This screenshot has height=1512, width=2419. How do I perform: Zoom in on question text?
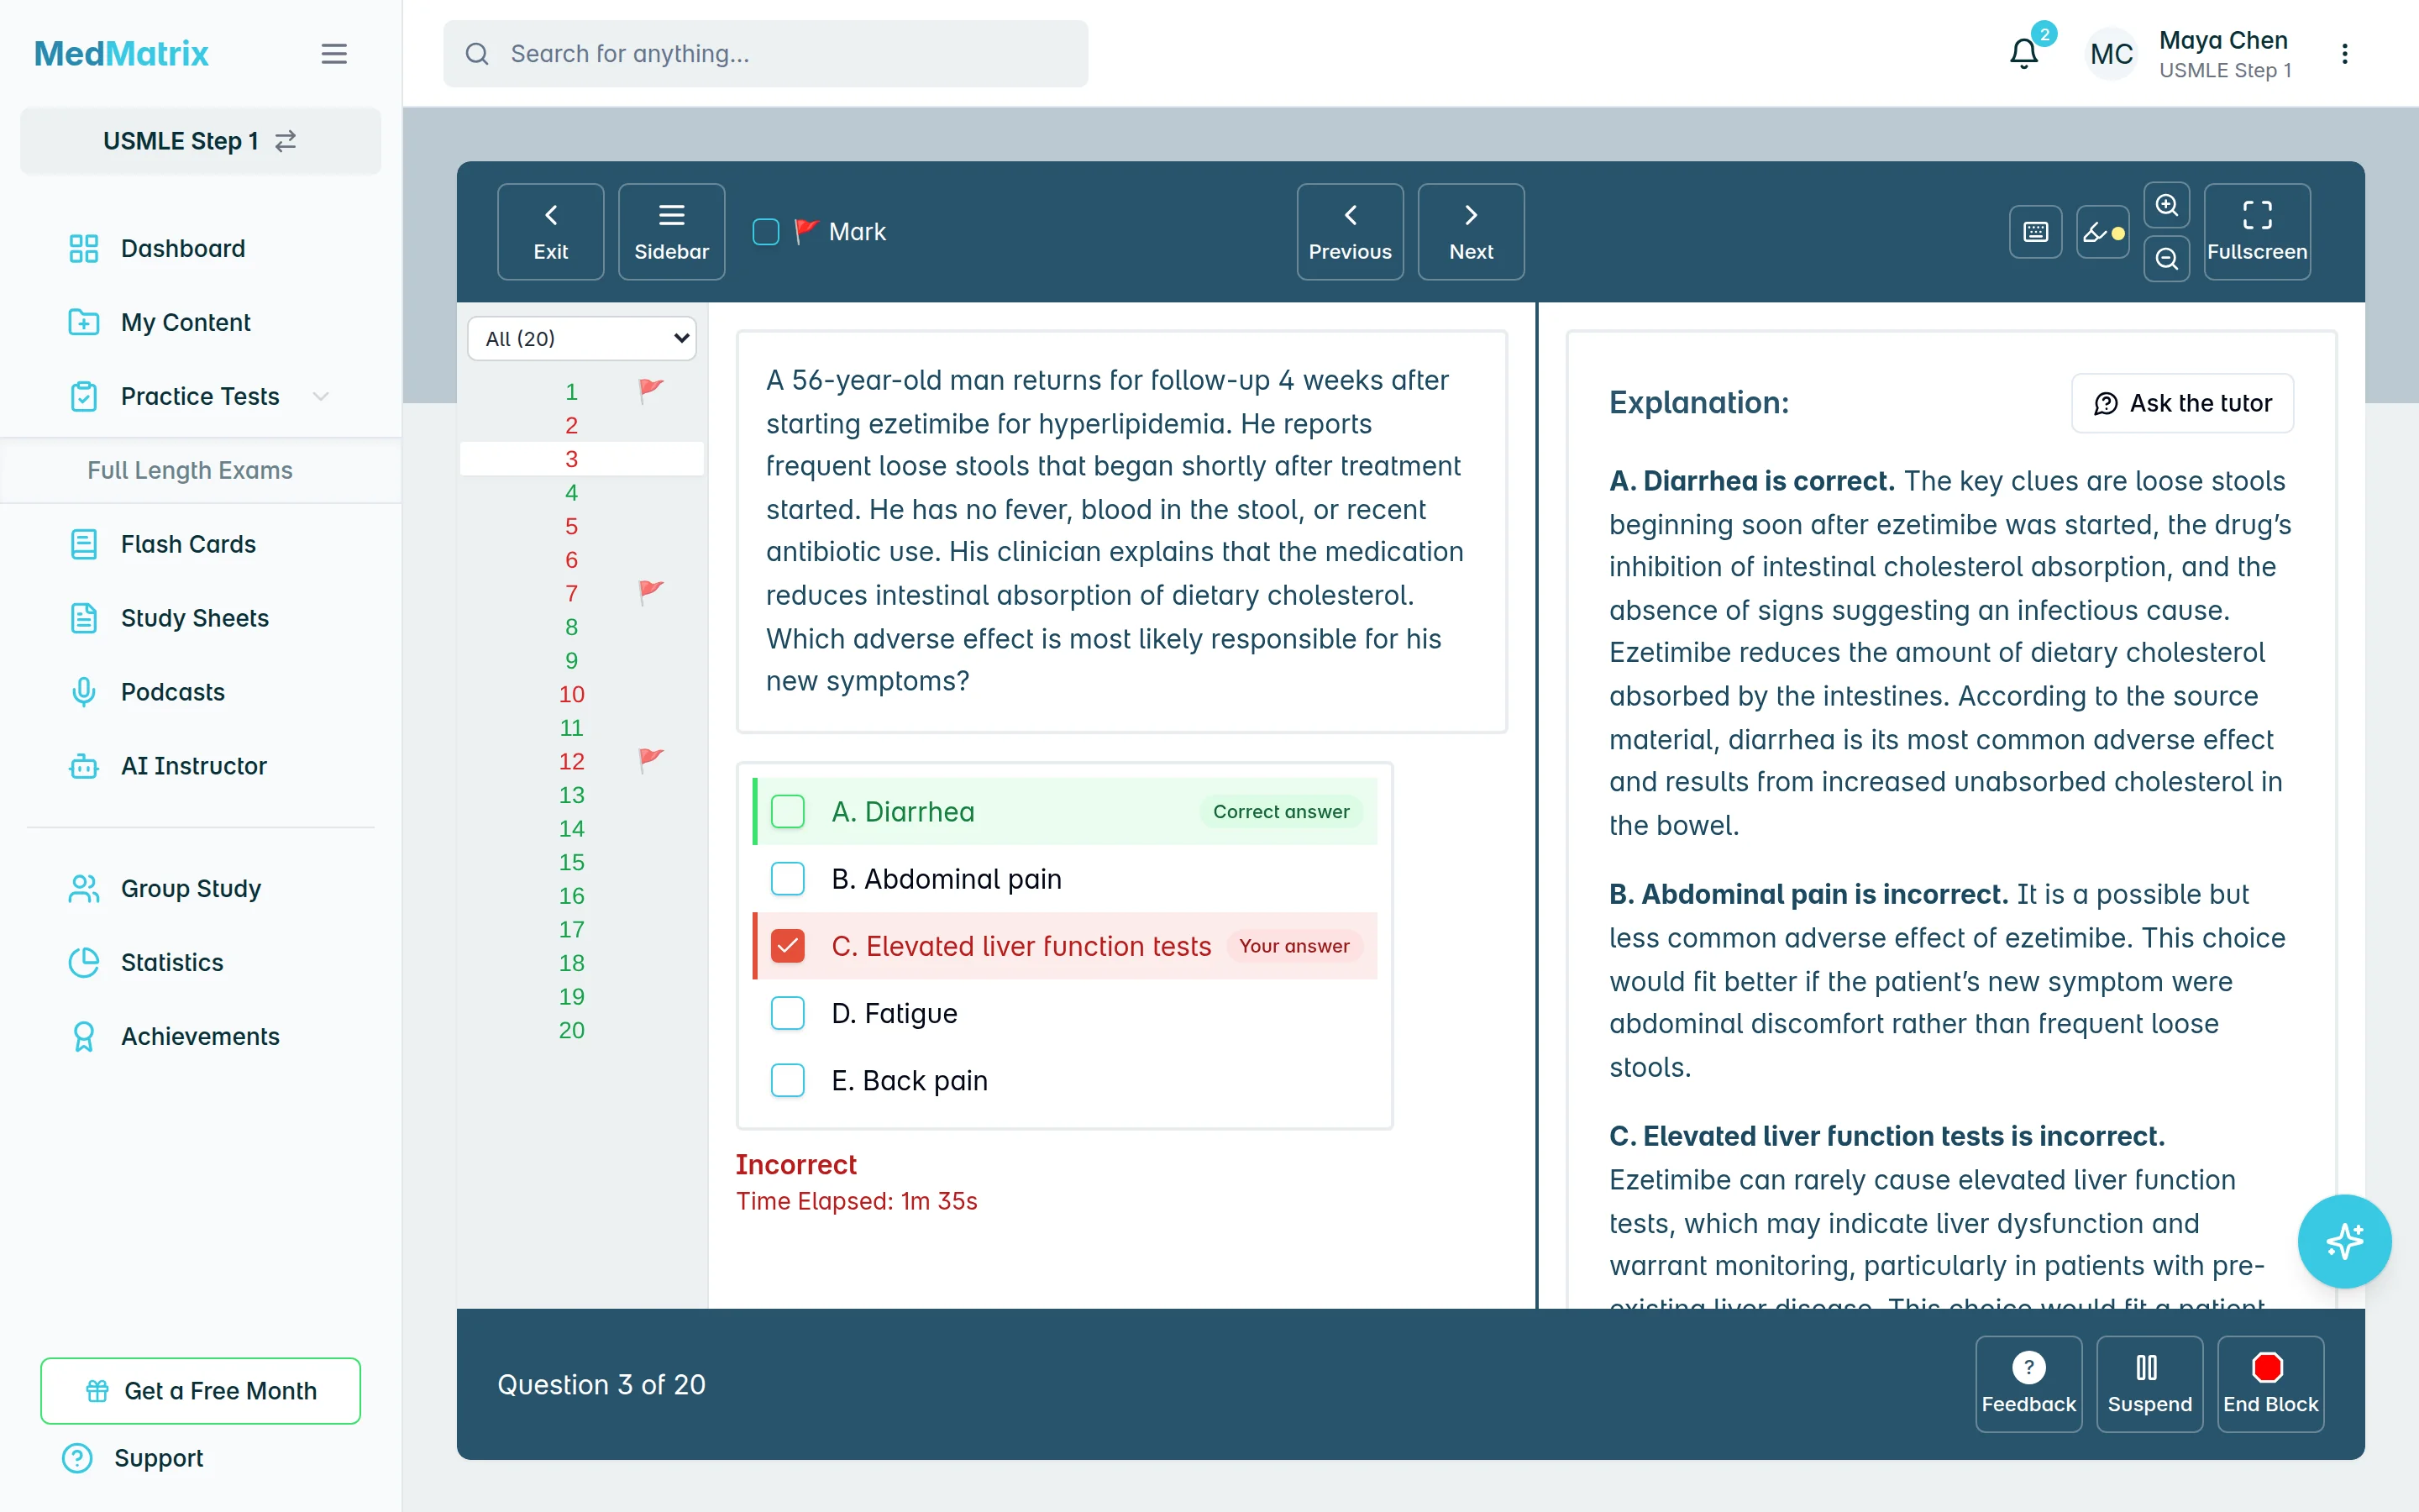[2166, 205]
